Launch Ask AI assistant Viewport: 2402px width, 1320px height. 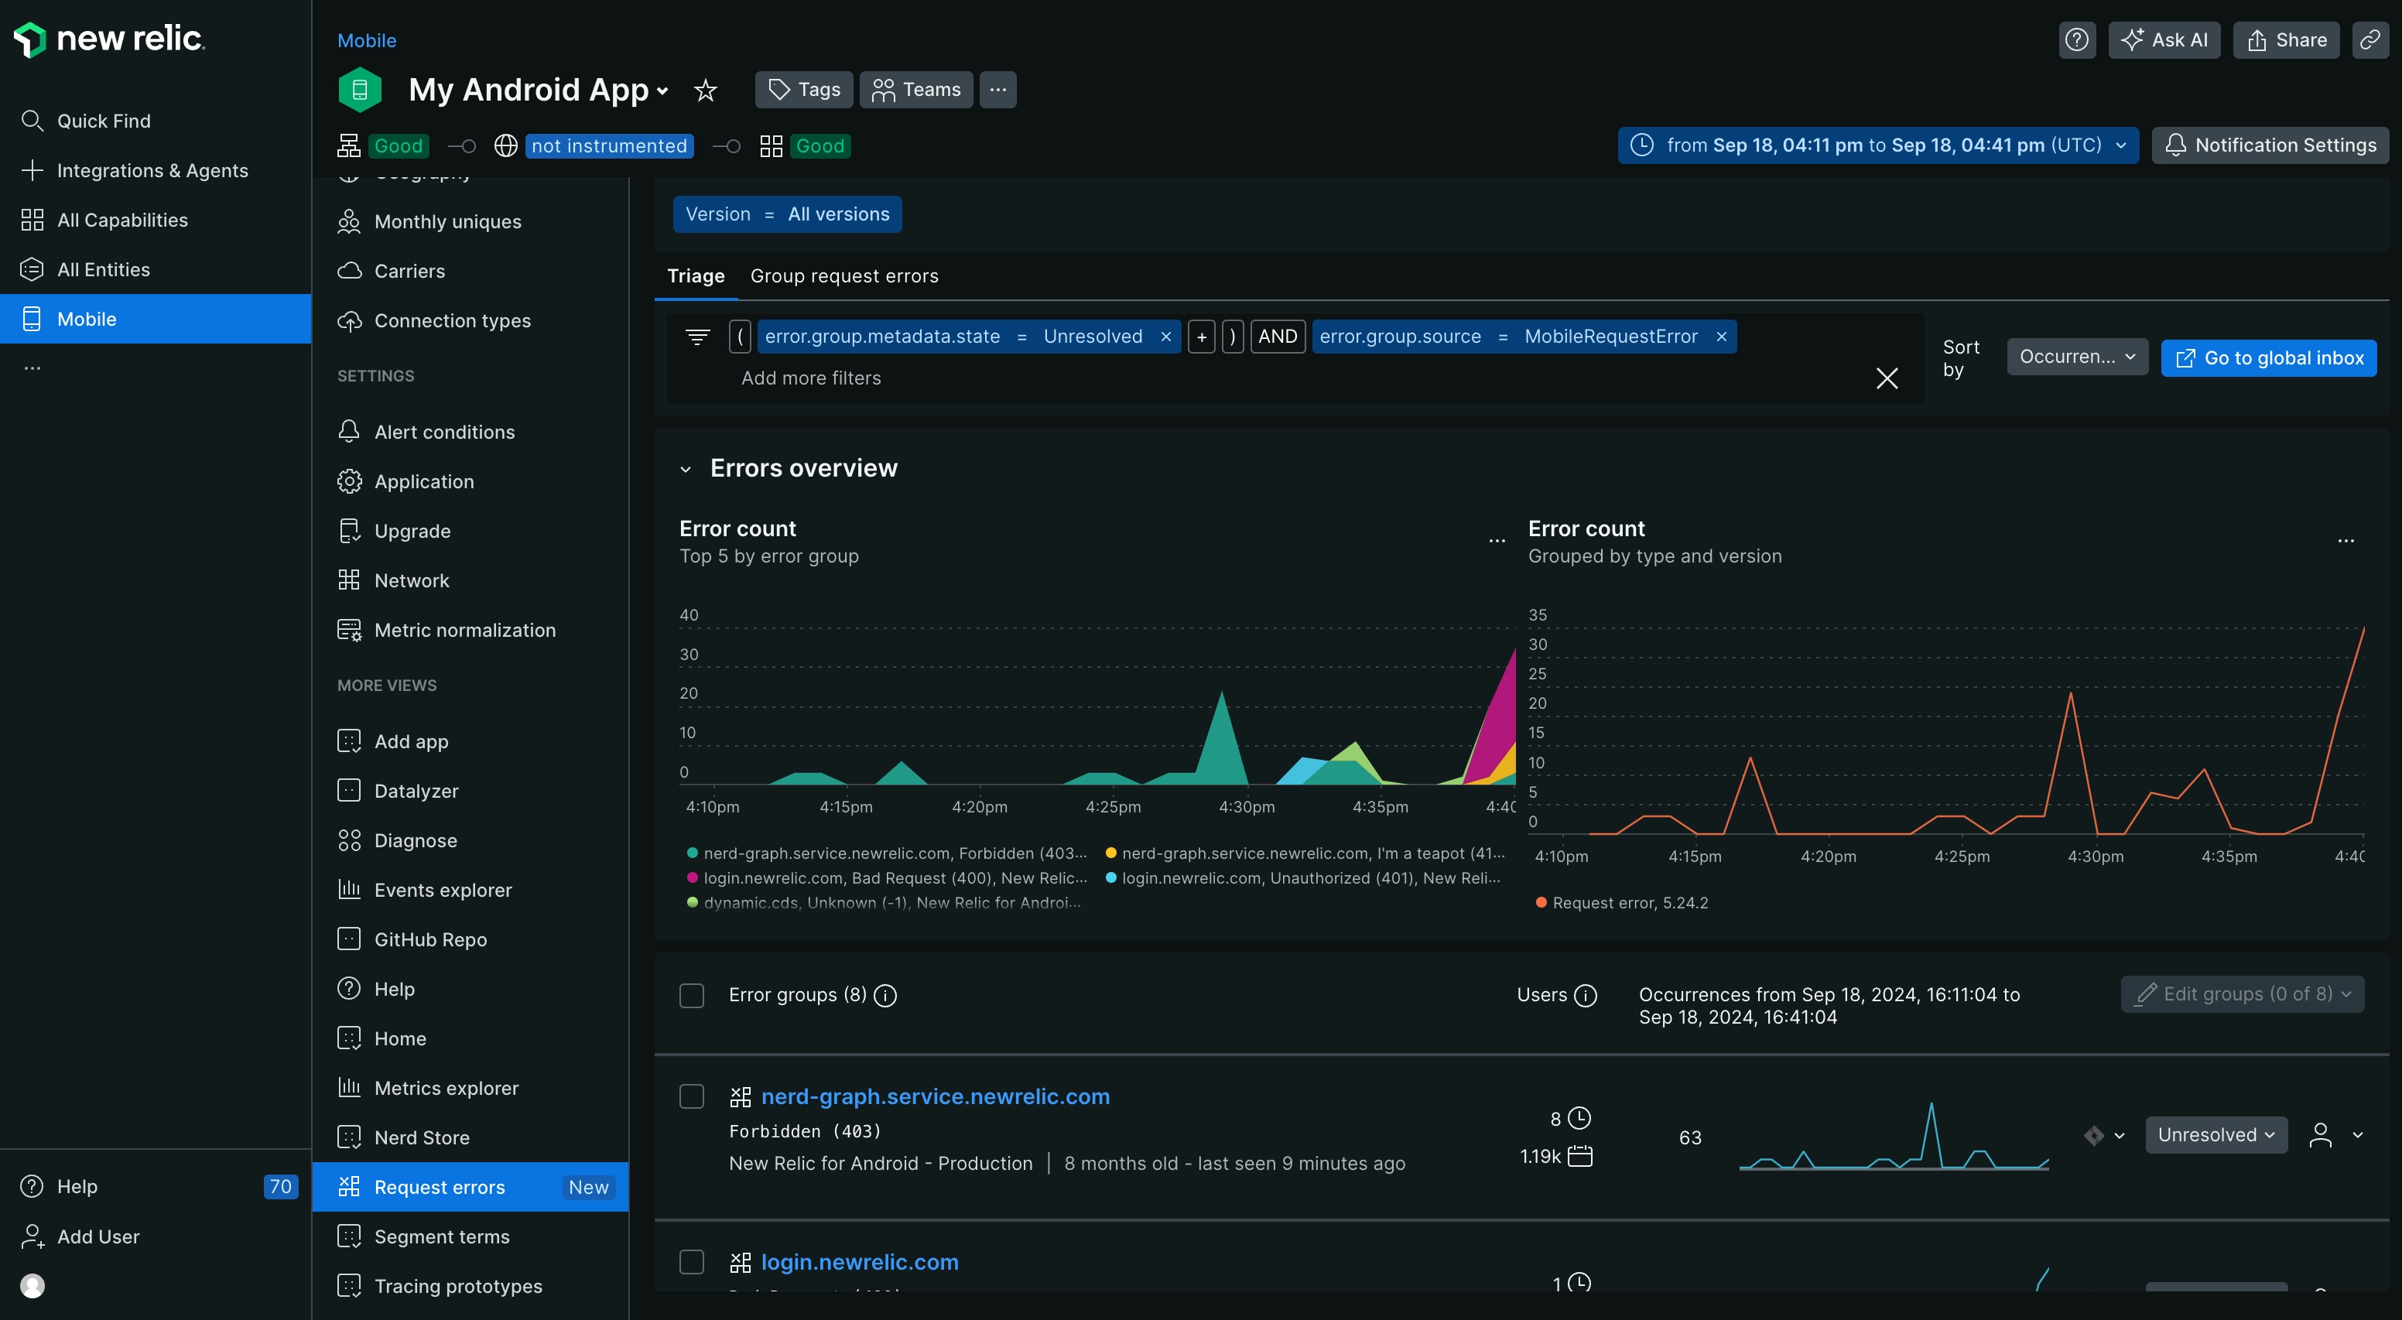point(2165,40)
